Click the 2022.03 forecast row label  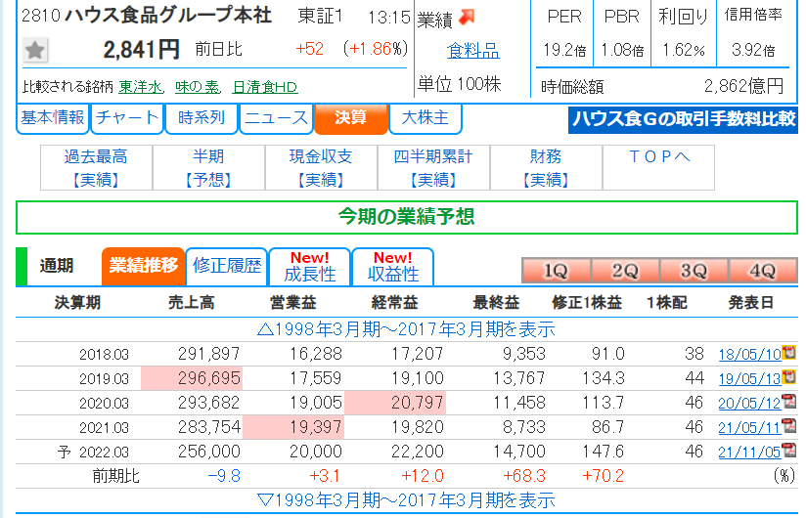104,453
